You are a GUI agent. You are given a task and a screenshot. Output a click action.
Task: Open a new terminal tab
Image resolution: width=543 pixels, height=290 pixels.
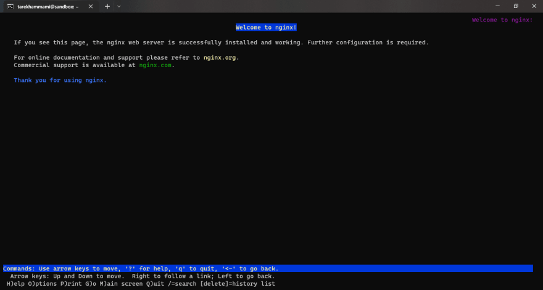(107, 7)
